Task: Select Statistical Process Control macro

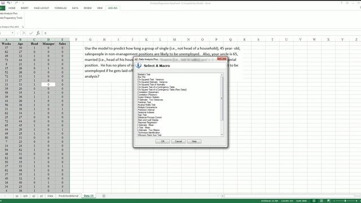Action: pyautogui.click(x=149, y=117)
